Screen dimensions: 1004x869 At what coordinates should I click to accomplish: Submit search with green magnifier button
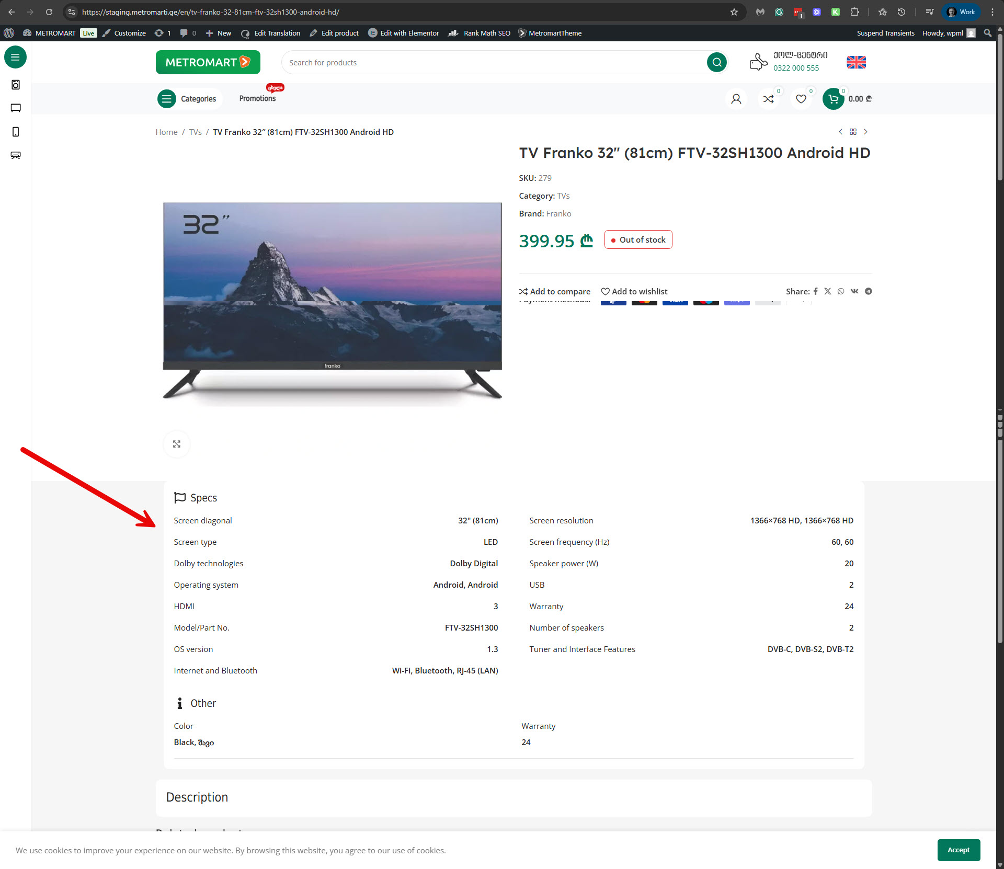pos(717,62)
